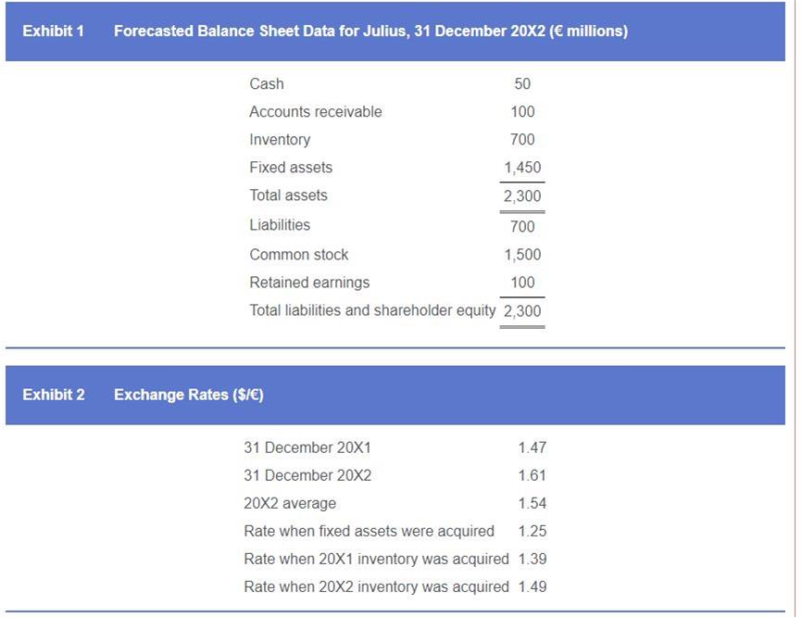Click the Total assets value 2,300

click(x=522, y=196)
